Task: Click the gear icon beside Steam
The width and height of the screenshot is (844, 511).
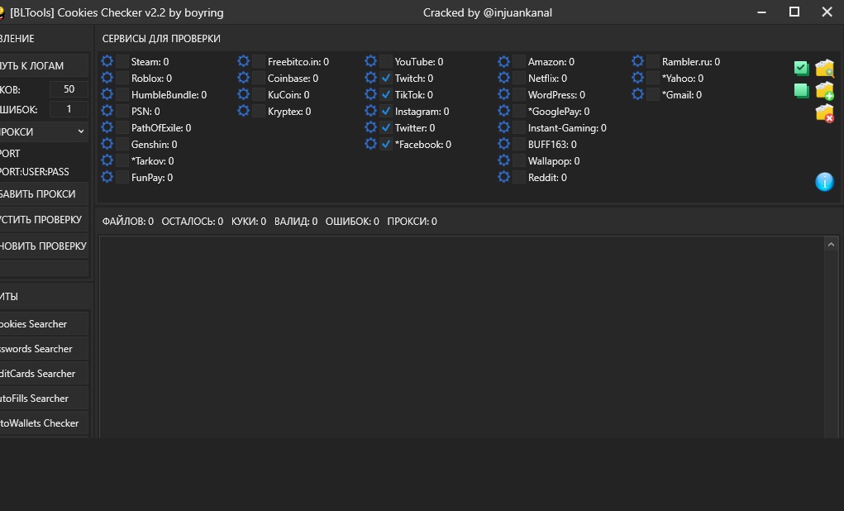Action: click(x=107, y=61)
